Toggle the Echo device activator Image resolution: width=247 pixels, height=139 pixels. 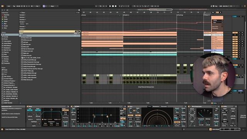click(129, 107)
